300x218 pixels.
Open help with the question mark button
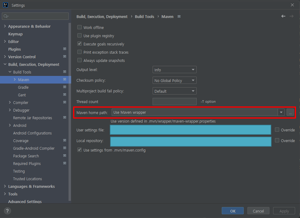tap(7, 211)
